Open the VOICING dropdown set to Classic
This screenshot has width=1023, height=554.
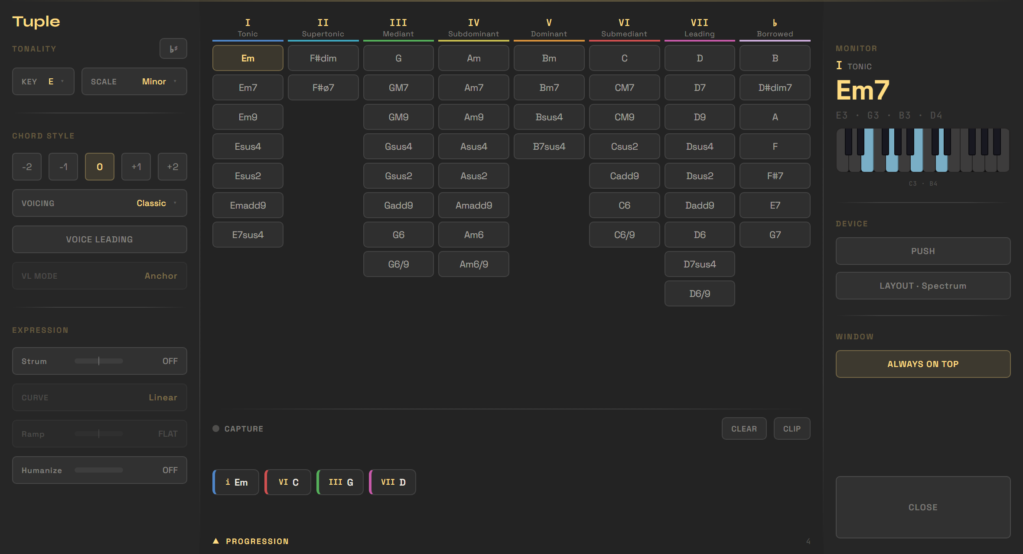100,203
